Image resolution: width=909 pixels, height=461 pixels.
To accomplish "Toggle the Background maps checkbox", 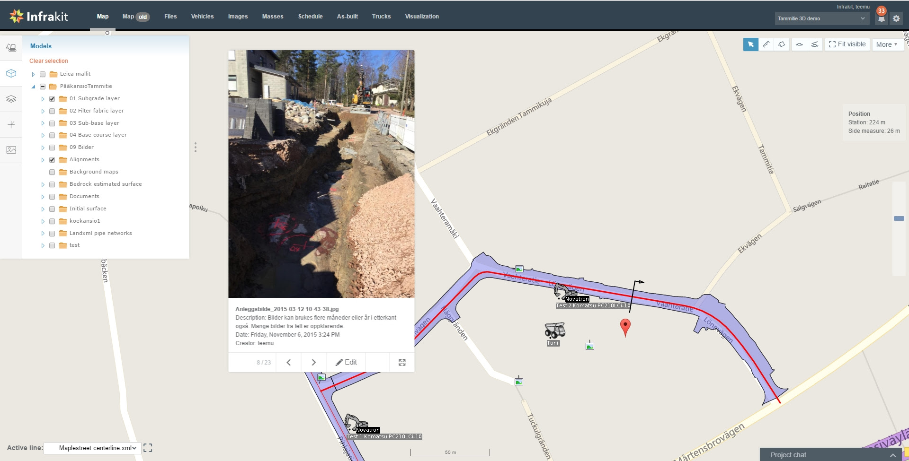I will click(52, 172).
